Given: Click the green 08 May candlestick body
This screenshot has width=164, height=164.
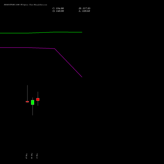Looking at the screenshot, I should [32, 102].
